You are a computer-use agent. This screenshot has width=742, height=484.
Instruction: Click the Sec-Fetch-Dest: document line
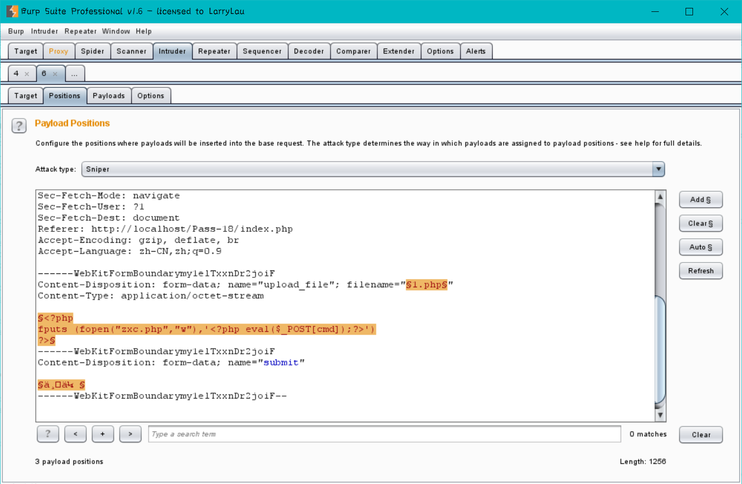tap(109, 218)
